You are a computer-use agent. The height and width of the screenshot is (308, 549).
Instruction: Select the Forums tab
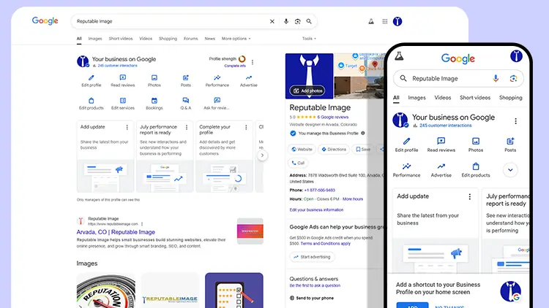point(191,39)
